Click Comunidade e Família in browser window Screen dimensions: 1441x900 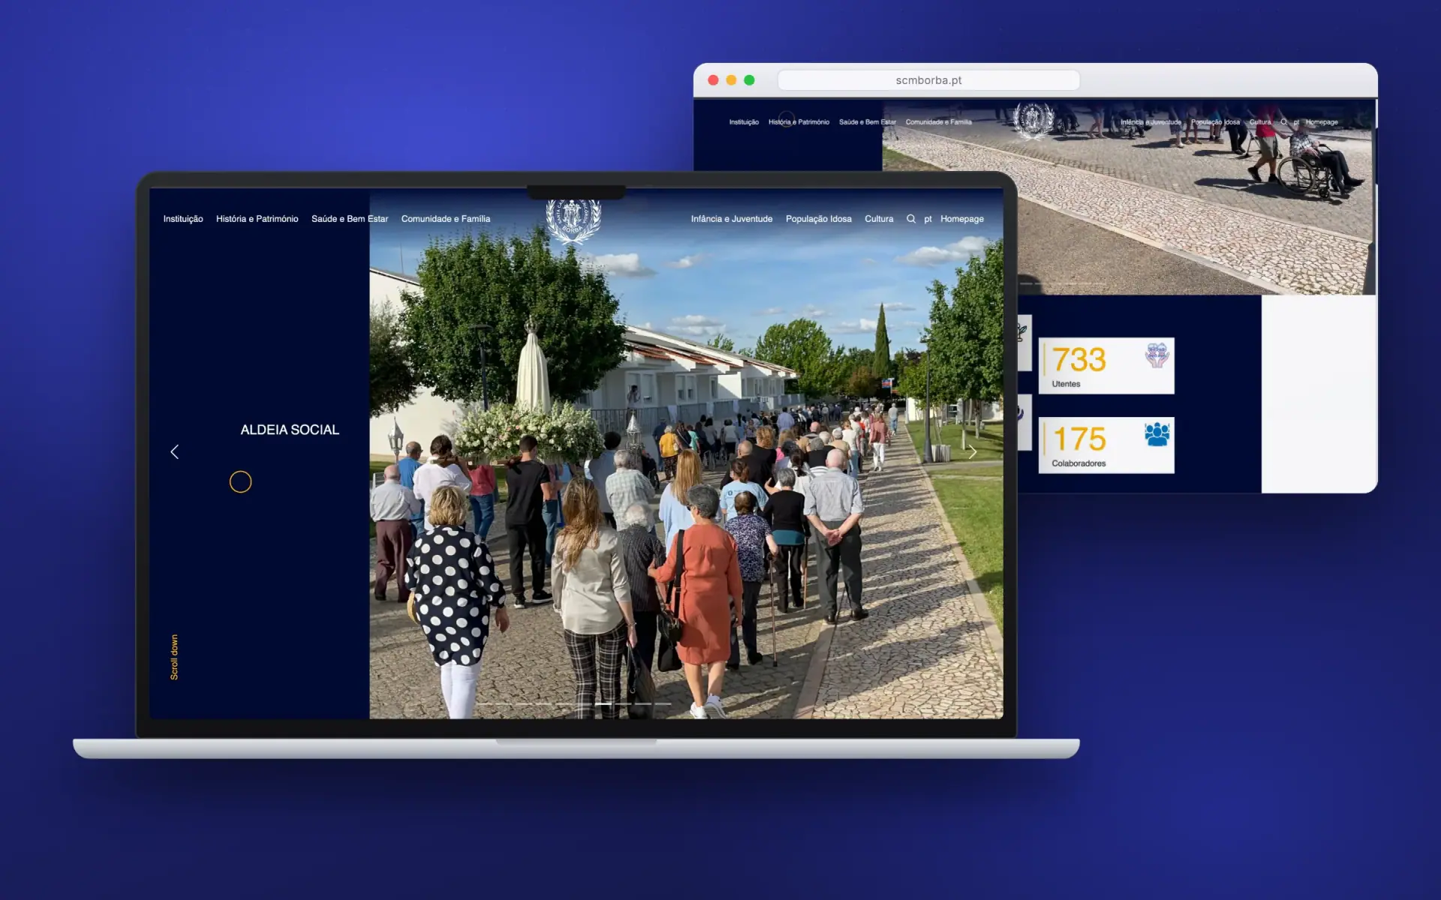coord(938,122)
